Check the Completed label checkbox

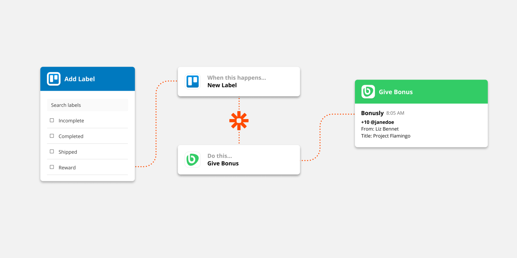[x=52, y=136]
